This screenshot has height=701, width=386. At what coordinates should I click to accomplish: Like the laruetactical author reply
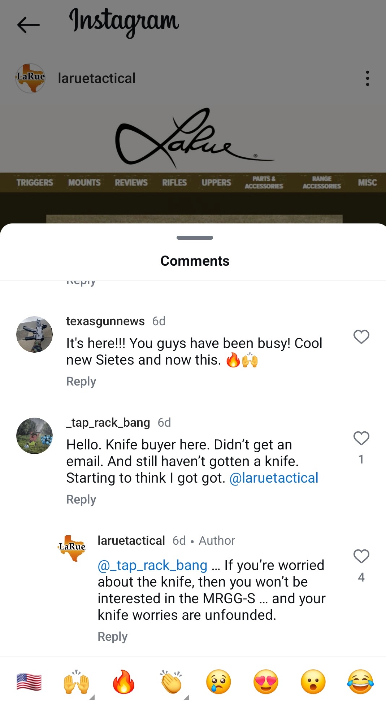(361, 556)
